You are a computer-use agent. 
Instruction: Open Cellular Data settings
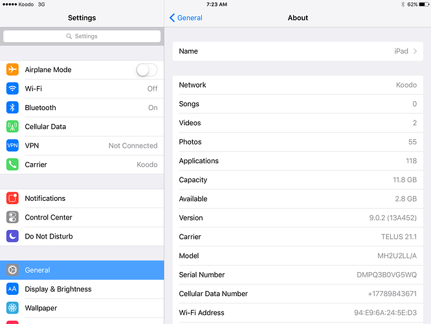point(82,126)
